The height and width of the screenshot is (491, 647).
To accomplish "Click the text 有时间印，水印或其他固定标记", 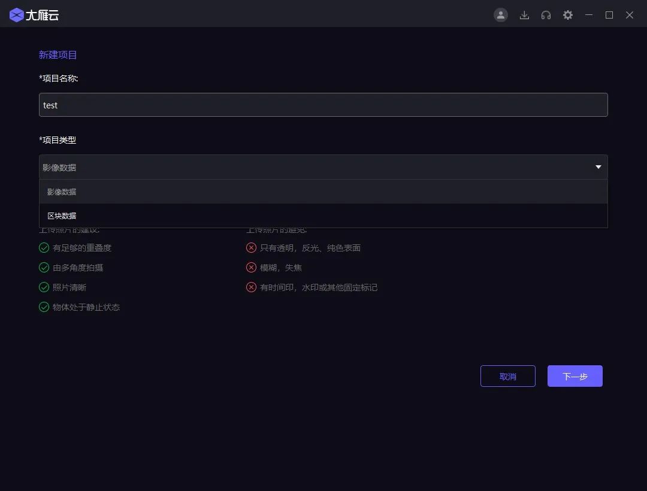I will click(319, 287).
